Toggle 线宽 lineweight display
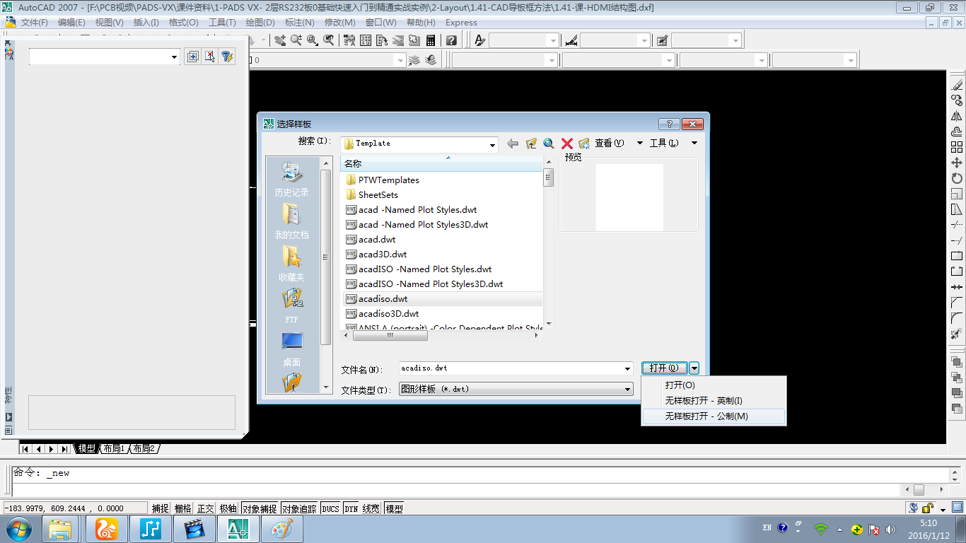The image size is (966, 543). click(371, 508)
